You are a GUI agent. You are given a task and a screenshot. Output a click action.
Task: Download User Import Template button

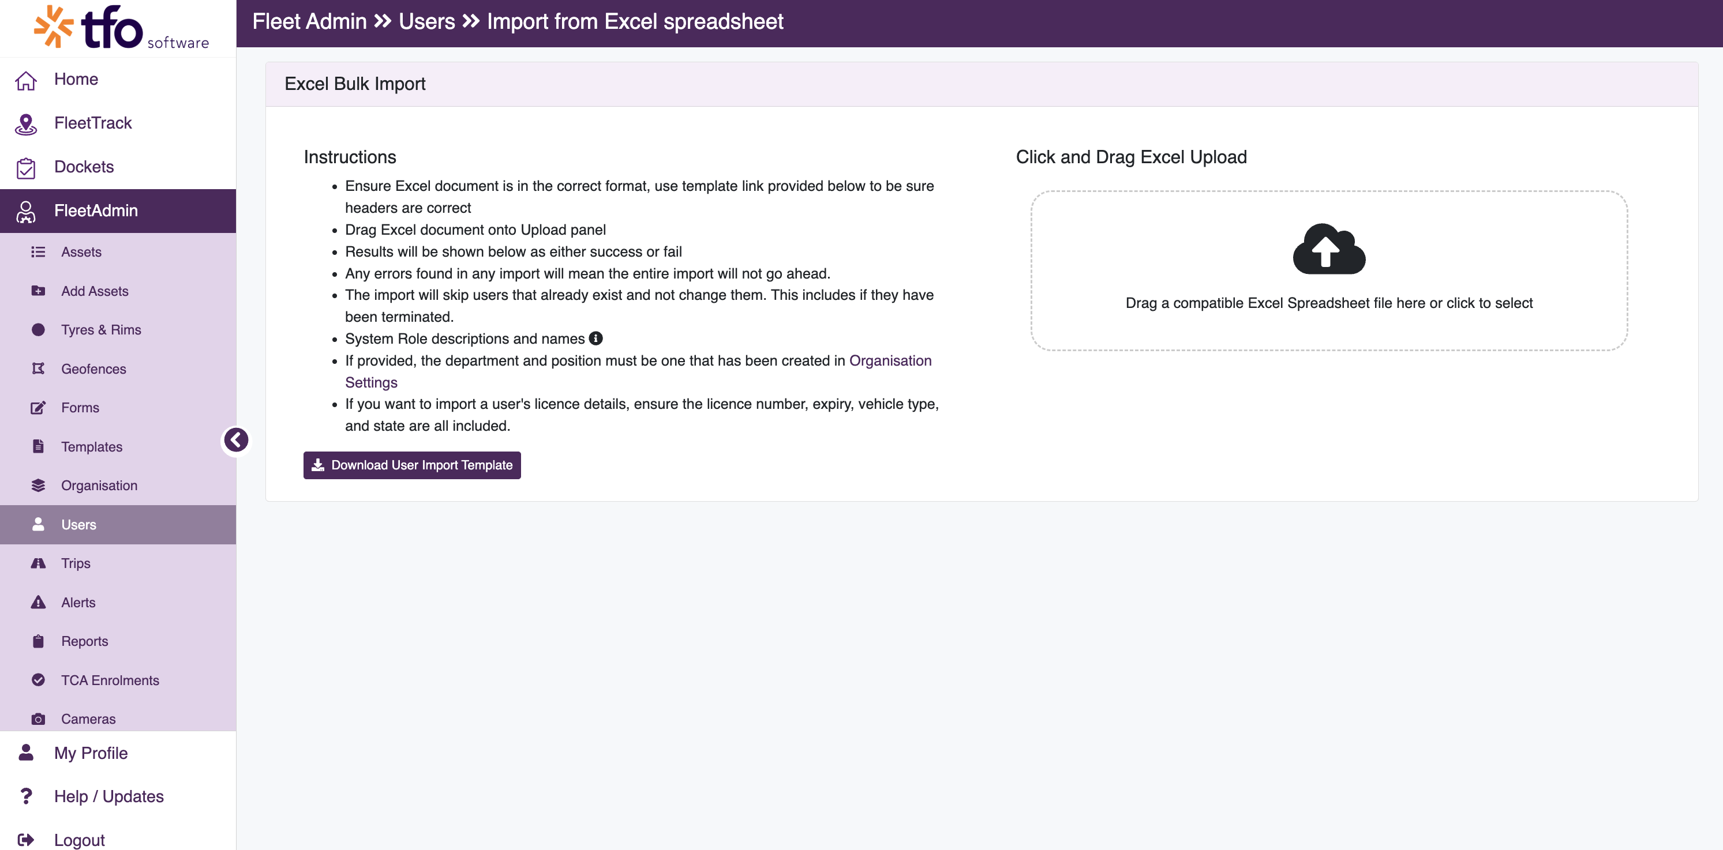[412, 465]
